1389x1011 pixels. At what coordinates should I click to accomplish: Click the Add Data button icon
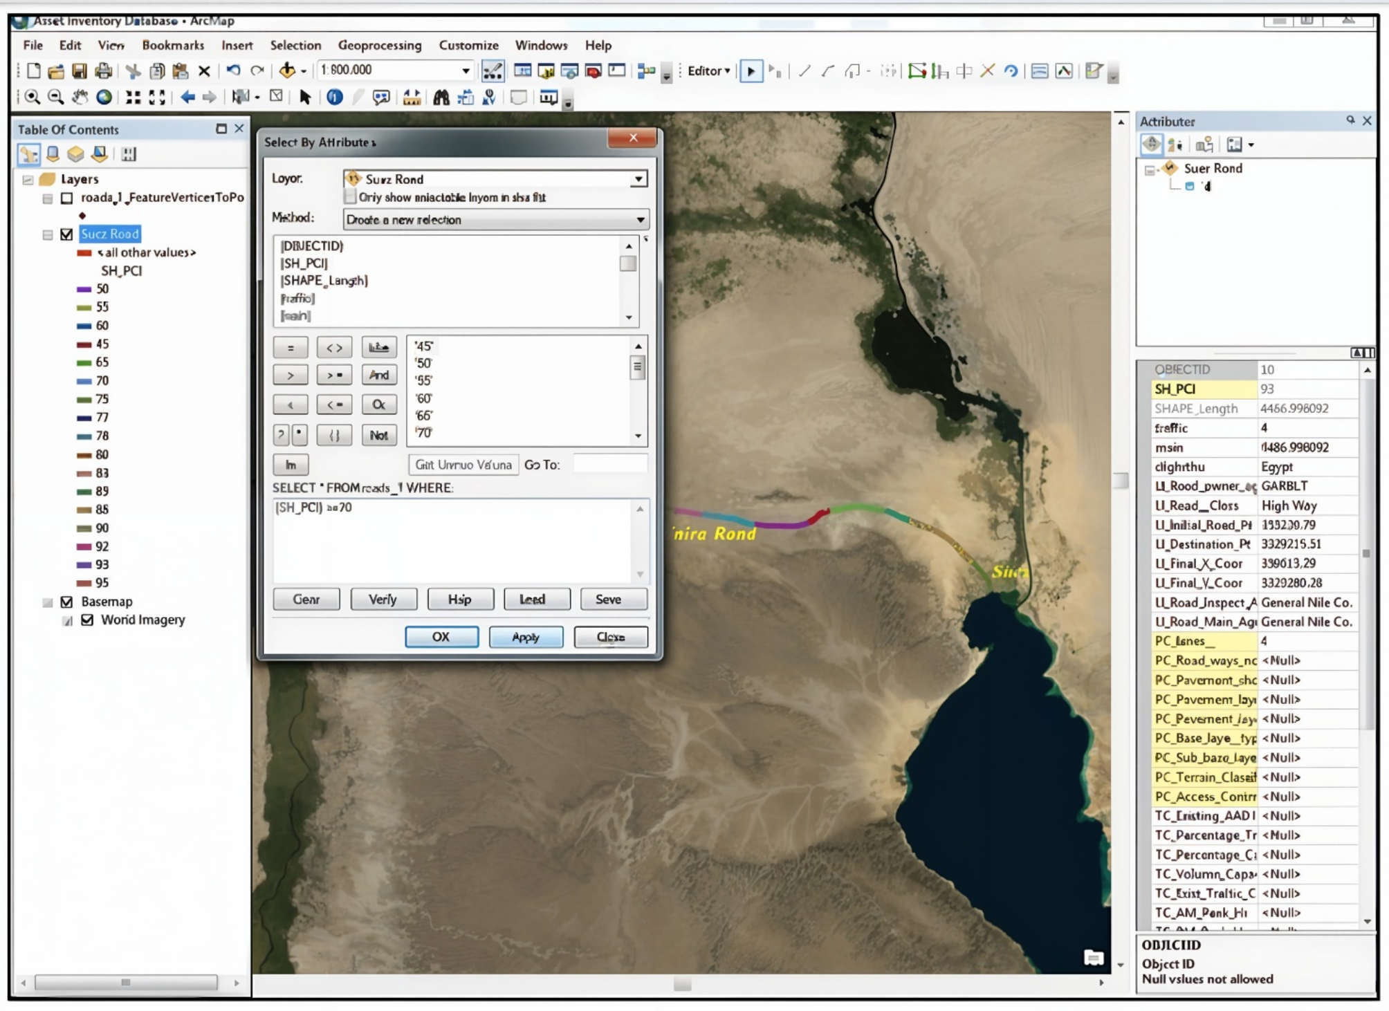pyautogui.click(x=287, y=71)
